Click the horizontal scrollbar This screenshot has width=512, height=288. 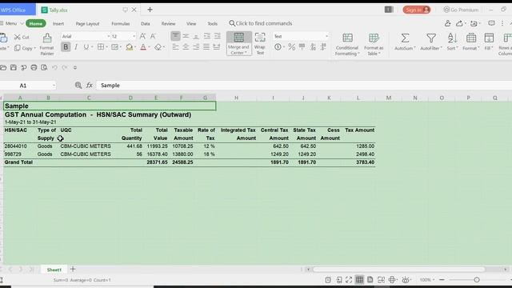[399, 270]
